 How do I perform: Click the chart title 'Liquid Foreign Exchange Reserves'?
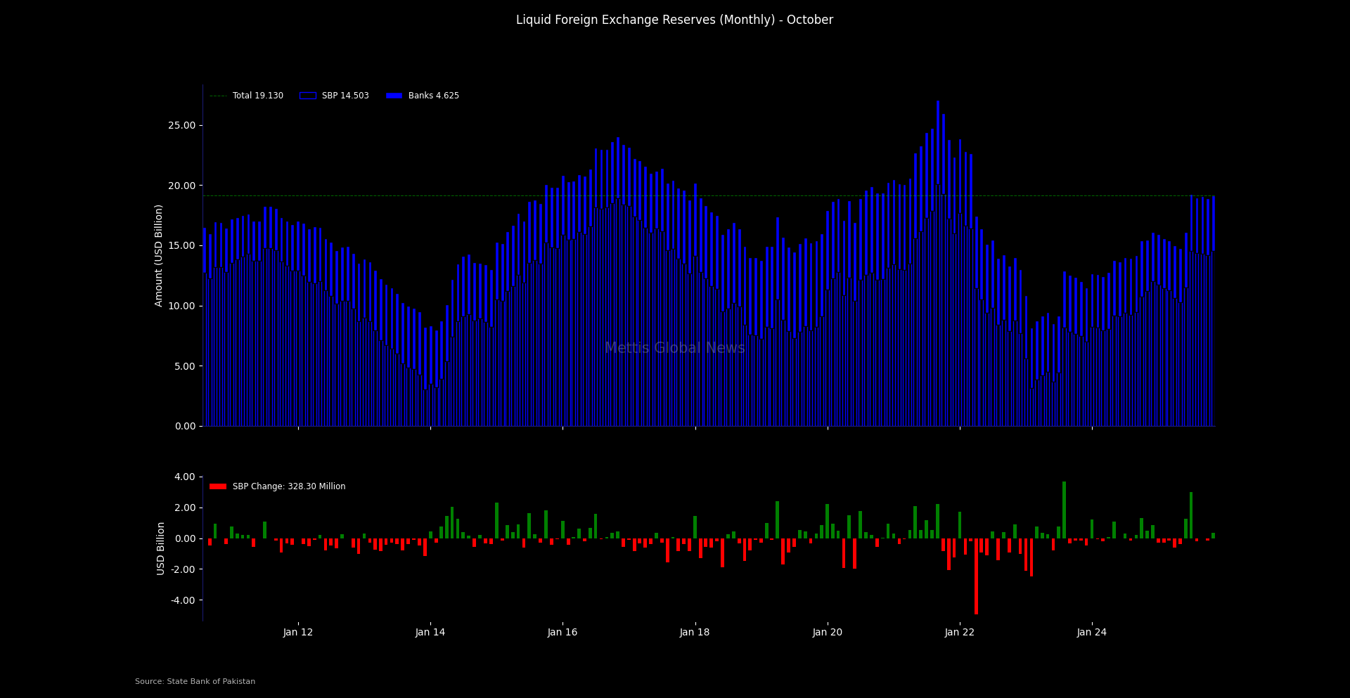674,20
